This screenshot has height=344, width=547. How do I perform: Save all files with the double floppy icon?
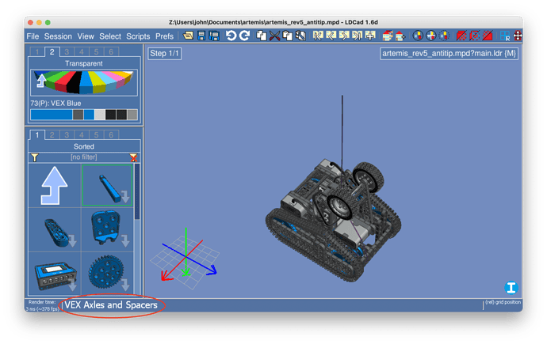tap(213, 36)
